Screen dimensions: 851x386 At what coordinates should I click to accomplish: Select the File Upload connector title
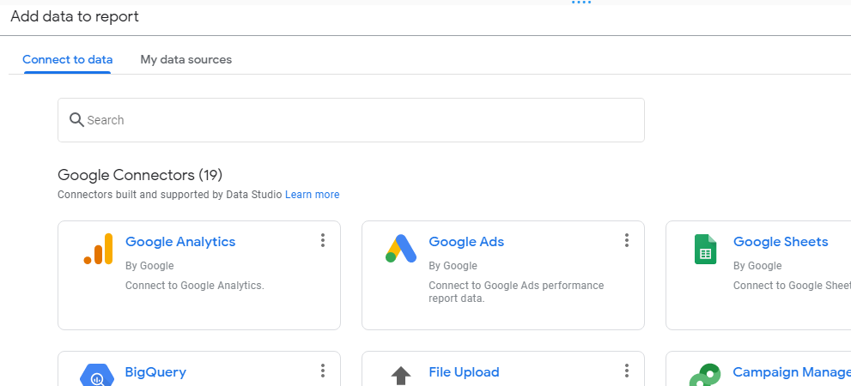pyautogui.click(x=464, y=372)
